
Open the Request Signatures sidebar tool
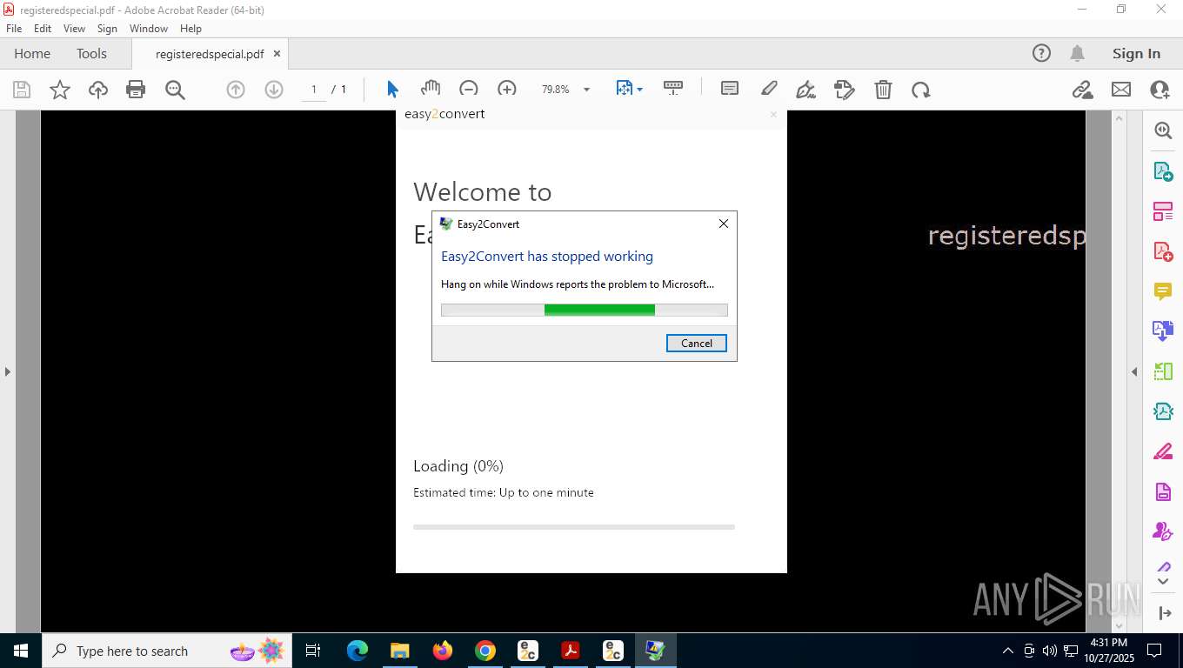(x=1163, y=531)
